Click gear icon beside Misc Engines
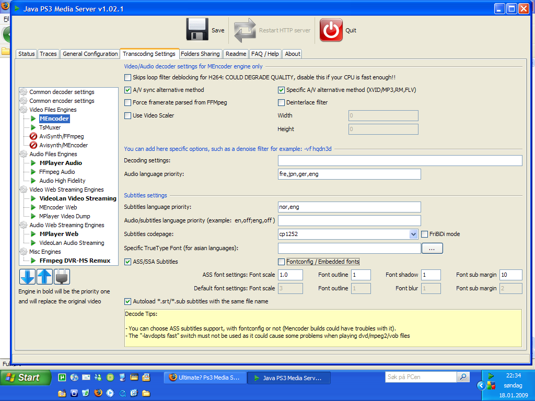This screenshot has width=535, height=401. [24, 252]
